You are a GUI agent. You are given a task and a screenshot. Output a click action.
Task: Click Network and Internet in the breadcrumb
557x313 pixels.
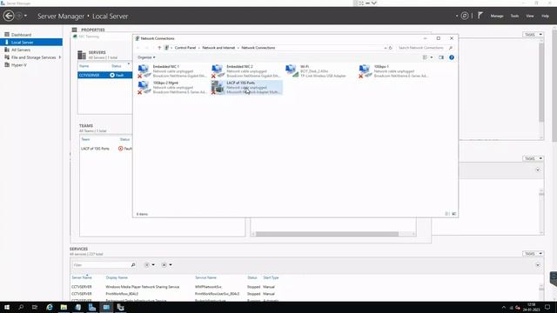click(218, 48)
